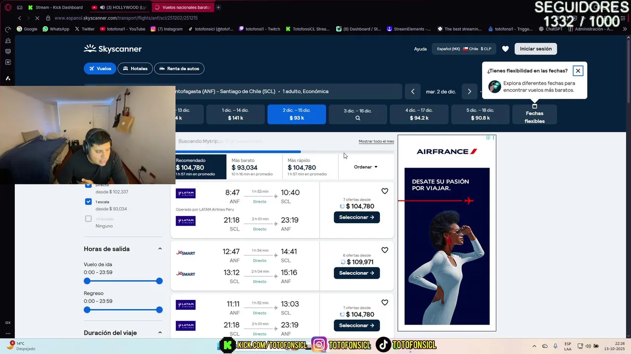Uncheck the 1 escala stops filter
The image size is (631, 354).
[x=88, y=202]
